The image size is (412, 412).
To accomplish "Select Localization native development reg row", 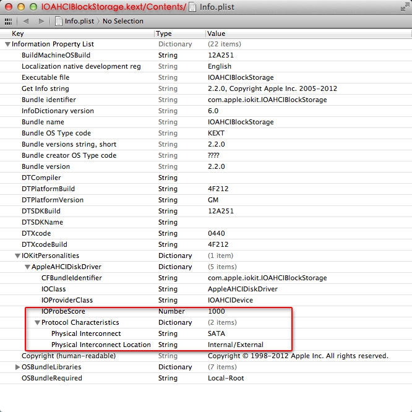I will coord(206,66).
